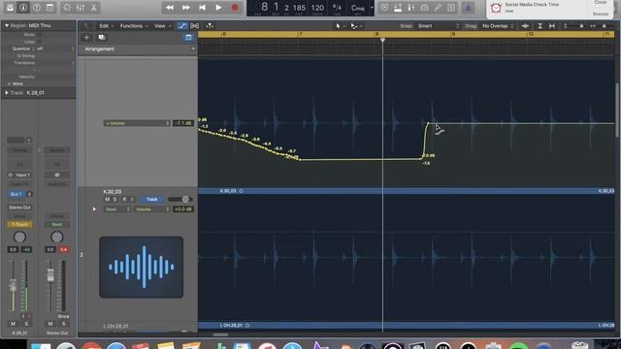This screenshot has height=349, width=621.
Task: Toggle the Toolbar display icon
Action: coord(49,7)
